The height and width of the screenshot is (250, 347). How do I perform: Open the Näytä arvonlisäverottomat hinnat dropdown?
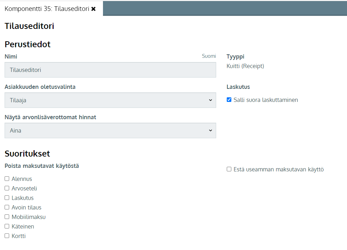click(110, 130)
